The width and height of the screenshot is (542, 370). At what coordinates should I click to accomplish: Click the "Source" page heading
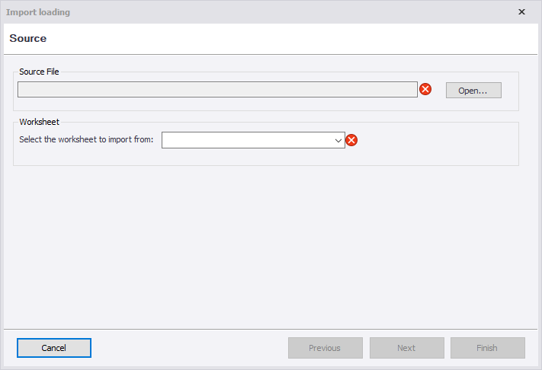pos(28,38)
